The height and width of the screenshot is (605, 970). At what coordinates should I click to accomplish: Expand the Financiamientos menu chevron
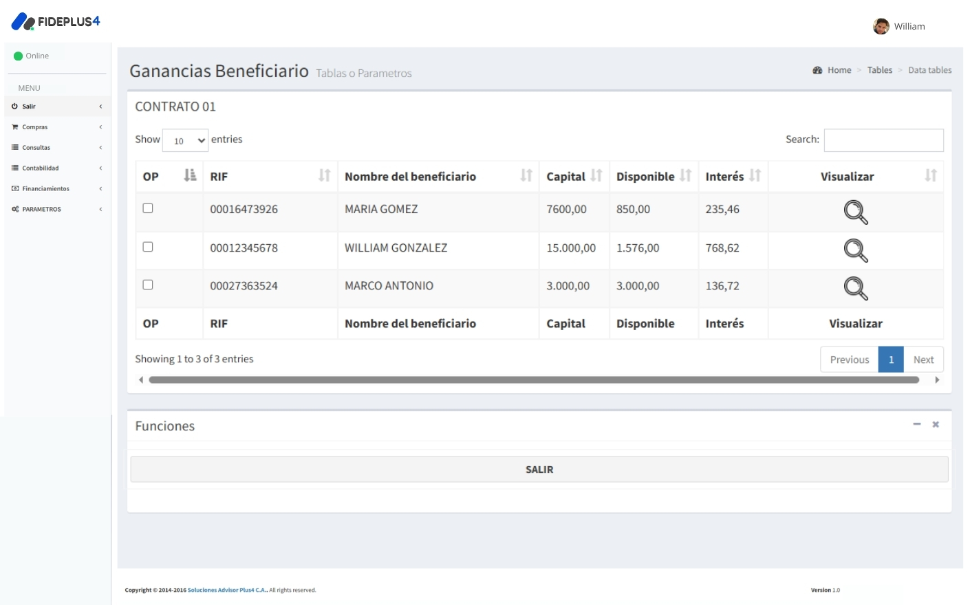100,188
